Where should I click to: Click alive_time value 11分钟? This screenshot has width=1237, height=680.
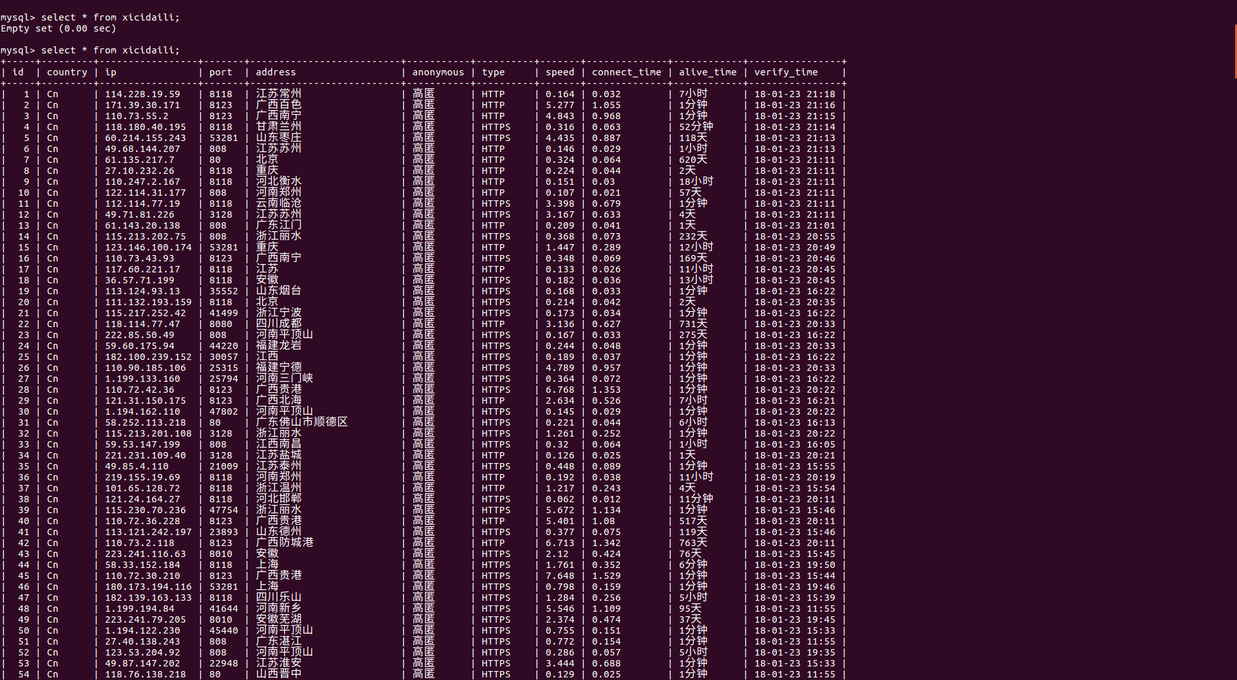(x=696, y=499)
